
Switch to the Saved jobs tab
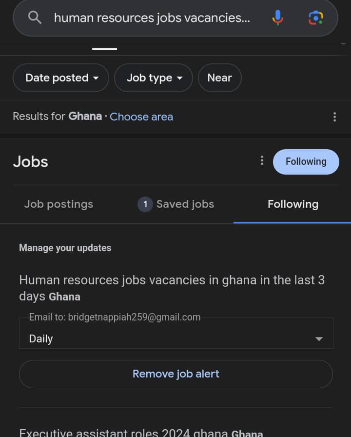[x=185, y=204]
